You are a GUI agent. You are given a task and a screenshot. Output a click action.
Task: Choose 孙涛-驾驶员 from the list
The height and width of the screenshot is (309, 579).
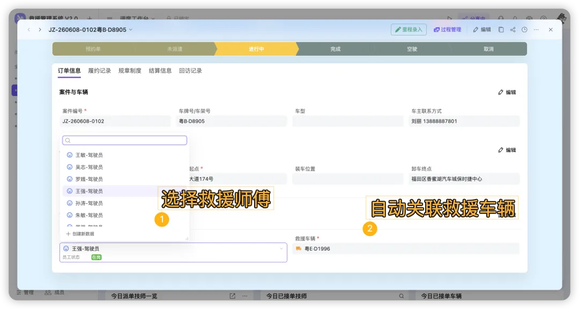125,203
